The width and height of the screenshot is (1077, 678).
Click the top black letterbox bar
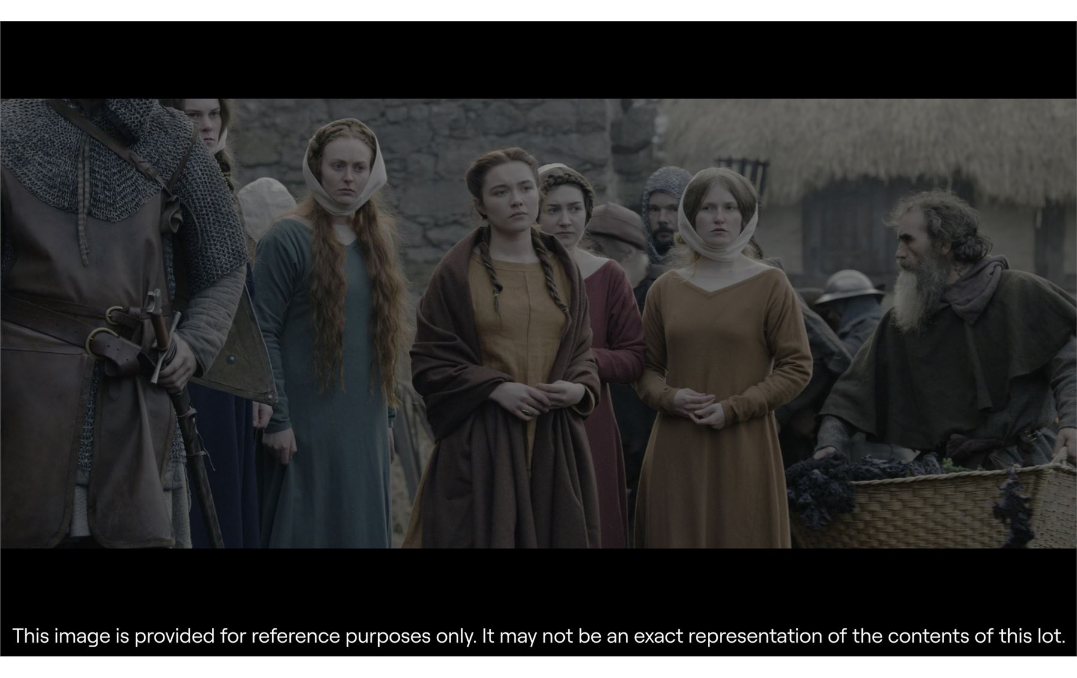click(538, 60)
